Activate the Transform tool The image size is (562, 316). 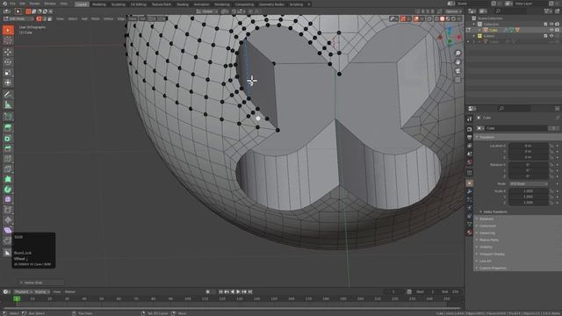click(x=8, y=83)
